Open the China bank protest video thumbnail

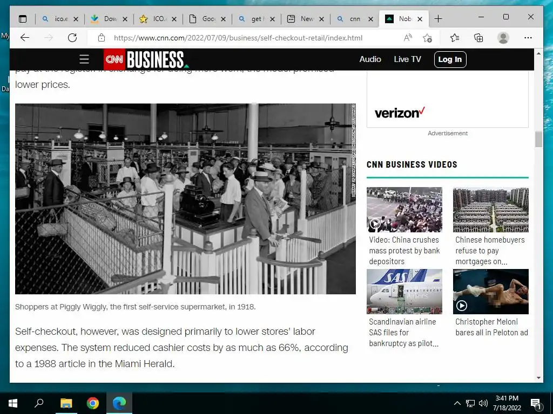[404, 210]
